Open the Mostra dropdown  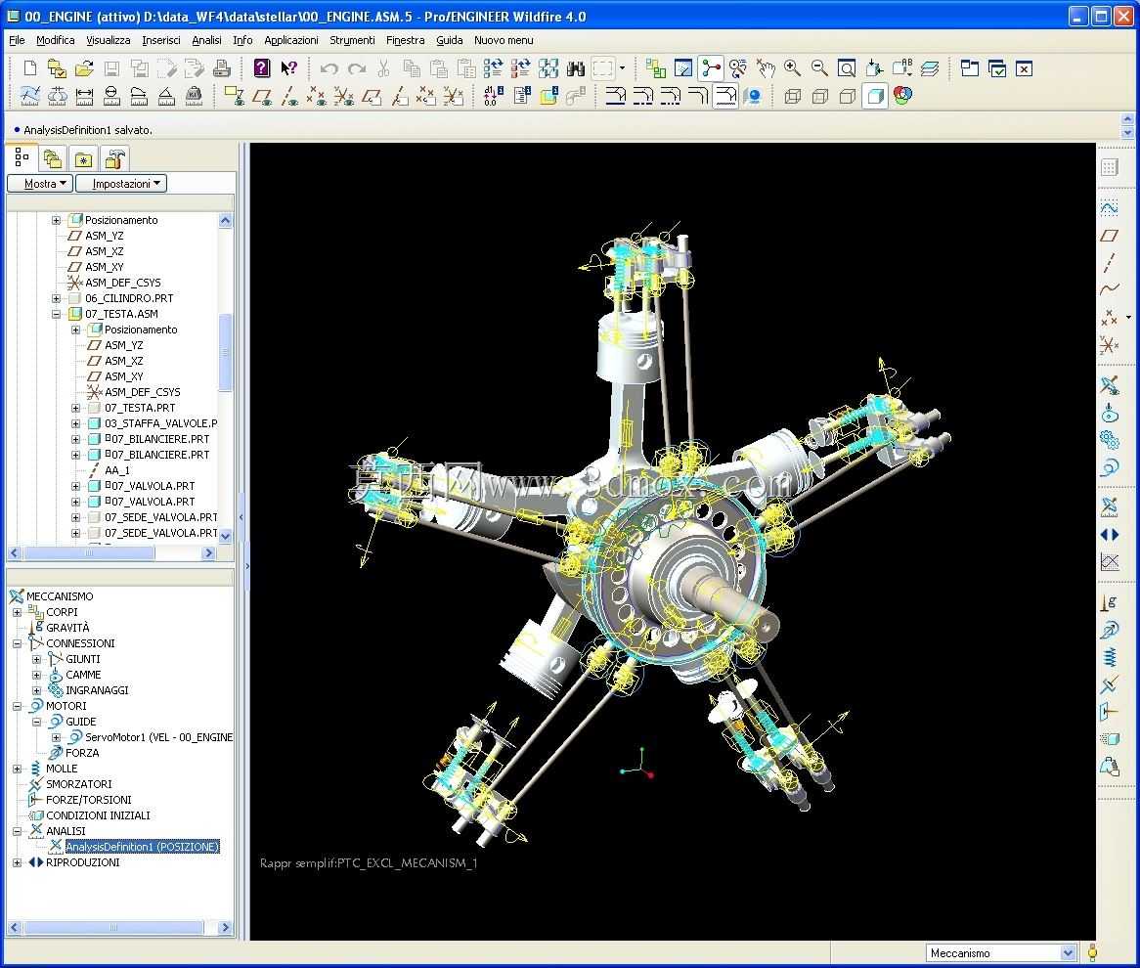(x=39, y=183)
